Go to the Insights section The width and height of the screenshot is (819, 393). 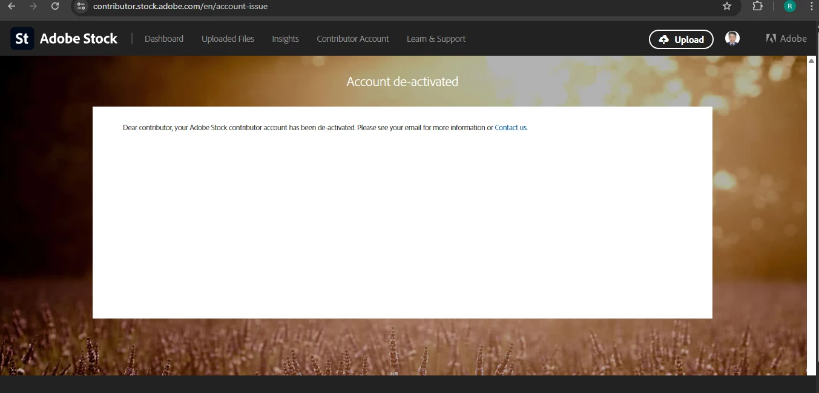point(285,39)
